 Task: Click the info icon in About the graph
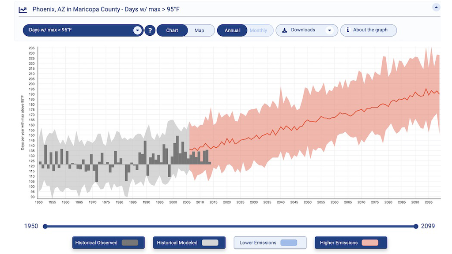pos(348,30)
